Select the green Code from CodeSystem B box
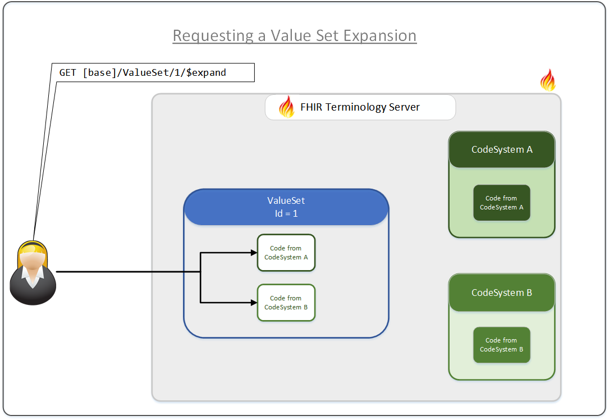The image size is (609, 420). click(501, 345)
